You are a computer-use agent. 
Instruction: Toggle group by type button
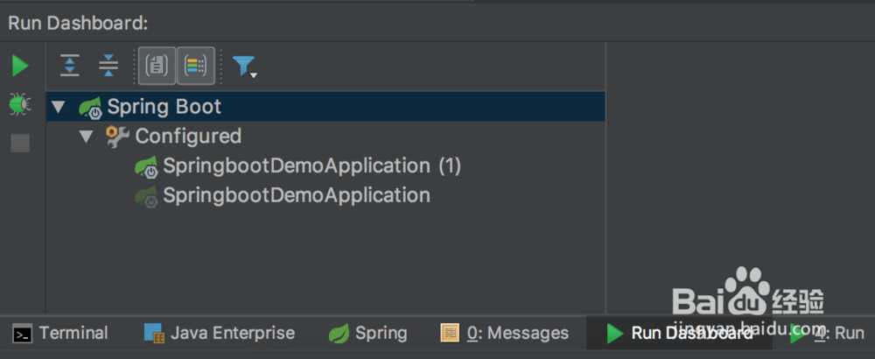pyautogui.click(x=157, y=66)
